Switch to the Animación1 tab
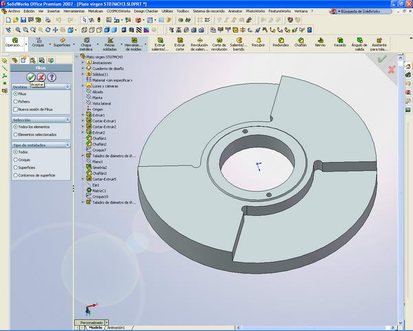Image resolution: width=413 pixels, height=331 pixels. tap(116, 328)
